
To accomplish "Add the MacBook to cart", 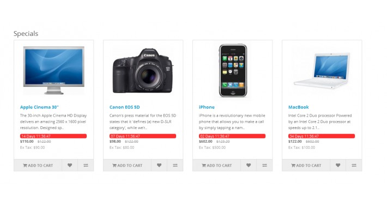I will coord(306,165).
